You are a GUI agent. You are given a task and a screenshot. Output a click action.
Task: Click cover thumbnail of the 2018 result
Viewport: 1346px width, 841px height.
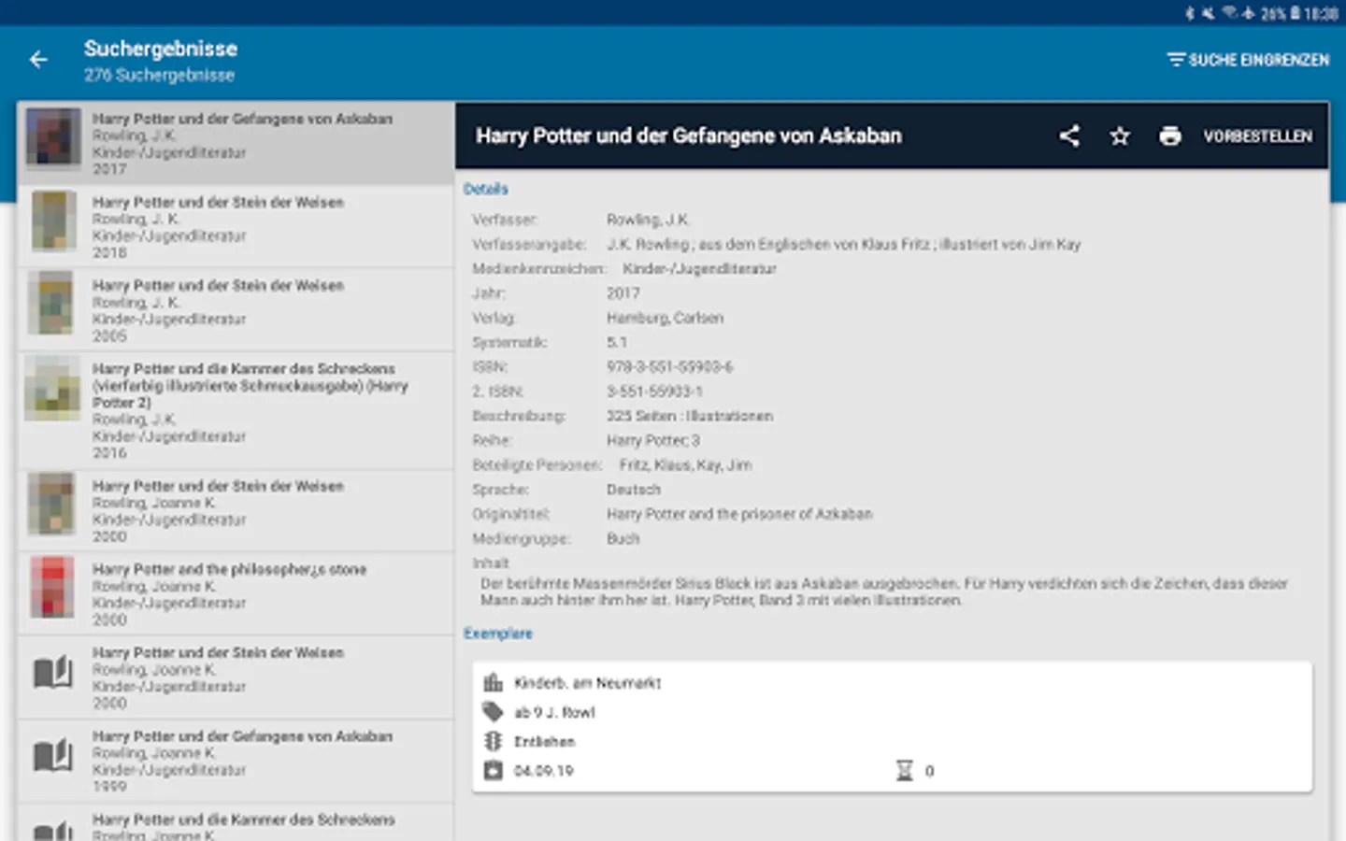tap(53, 221)
